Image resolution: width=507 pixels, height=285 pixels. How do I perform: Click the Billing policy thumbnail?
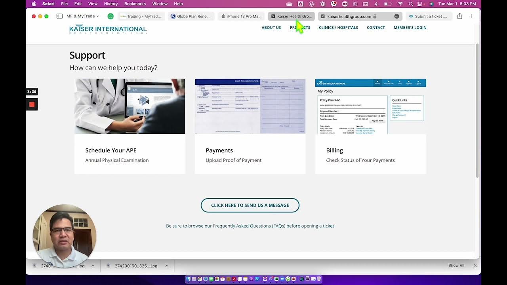[370, 106]
